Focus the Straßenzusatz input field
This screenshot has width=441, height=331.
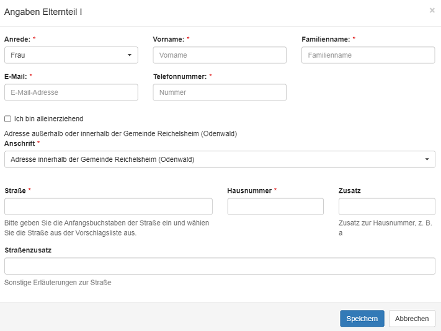(220, 266)
